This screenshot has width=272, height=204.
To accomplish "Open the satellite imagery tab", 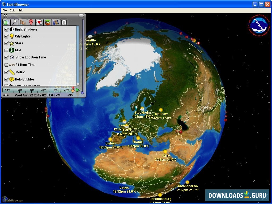I will click(56, 22).
